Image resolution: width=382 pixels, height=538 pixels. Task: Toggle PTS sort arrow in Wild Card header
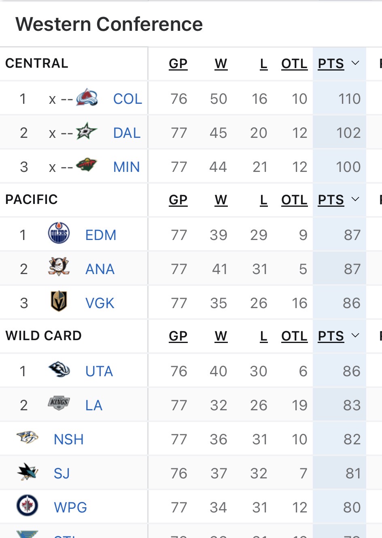(x=355, y=336)
